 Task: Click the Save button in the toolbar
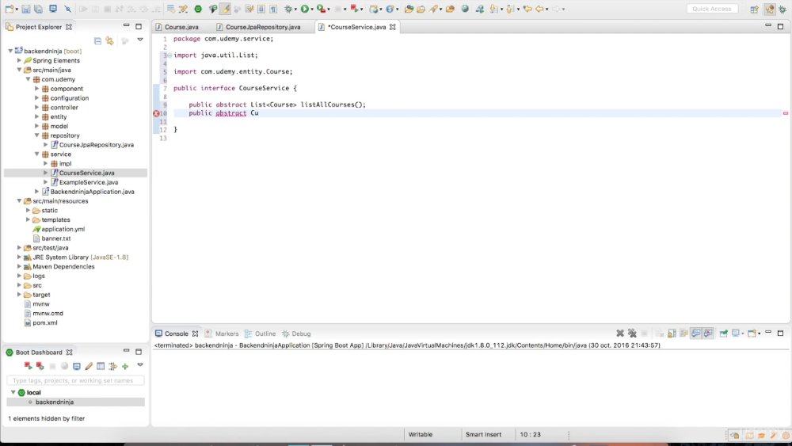click(x=26, y=9)
